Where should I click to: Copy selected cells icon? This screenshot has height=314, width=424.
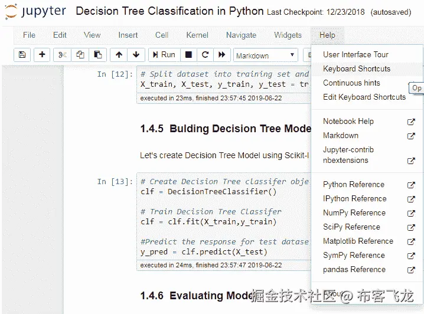(80, 55)
